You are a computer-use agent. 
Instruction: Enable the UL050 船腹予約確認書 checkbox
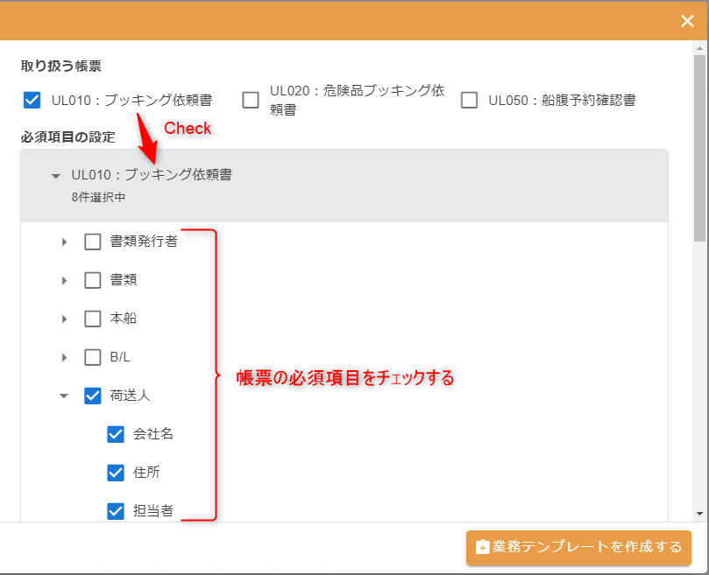(x=470, y=100)
